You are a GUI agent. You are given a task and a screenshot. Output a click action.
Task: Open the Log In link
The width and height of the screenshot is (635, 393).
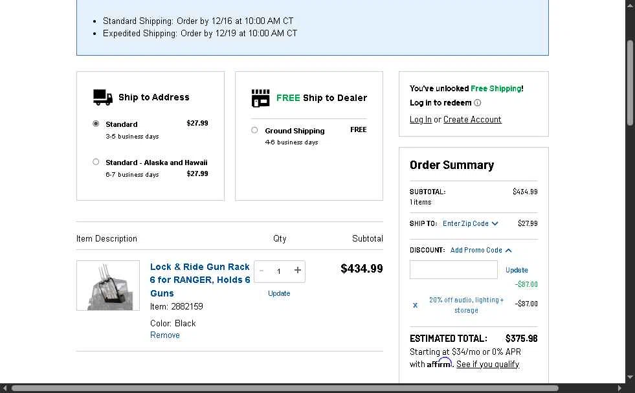tap(420, 120)
